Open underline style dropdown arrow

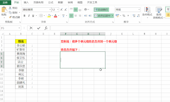(36, 16)
